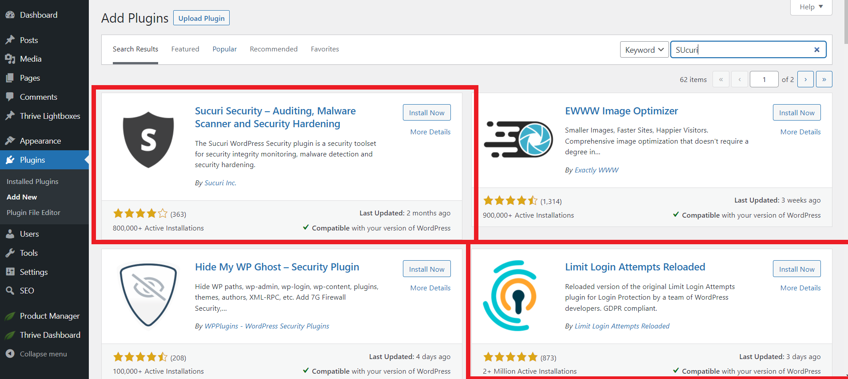Go to next page of results

click(x=805, y=79)
